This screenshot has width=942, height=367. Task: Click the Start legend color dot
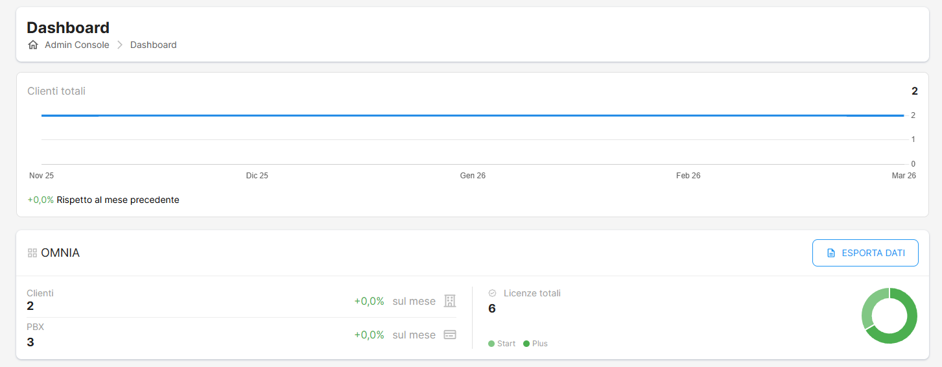point(491,344)
